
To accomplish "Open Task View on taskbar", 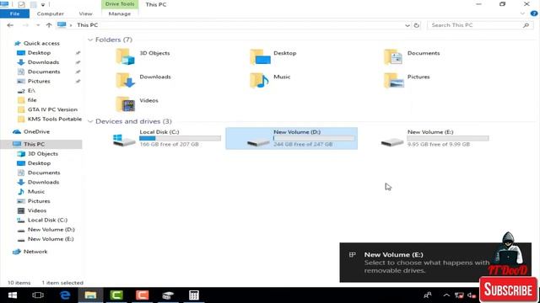I will coord(38,295).
